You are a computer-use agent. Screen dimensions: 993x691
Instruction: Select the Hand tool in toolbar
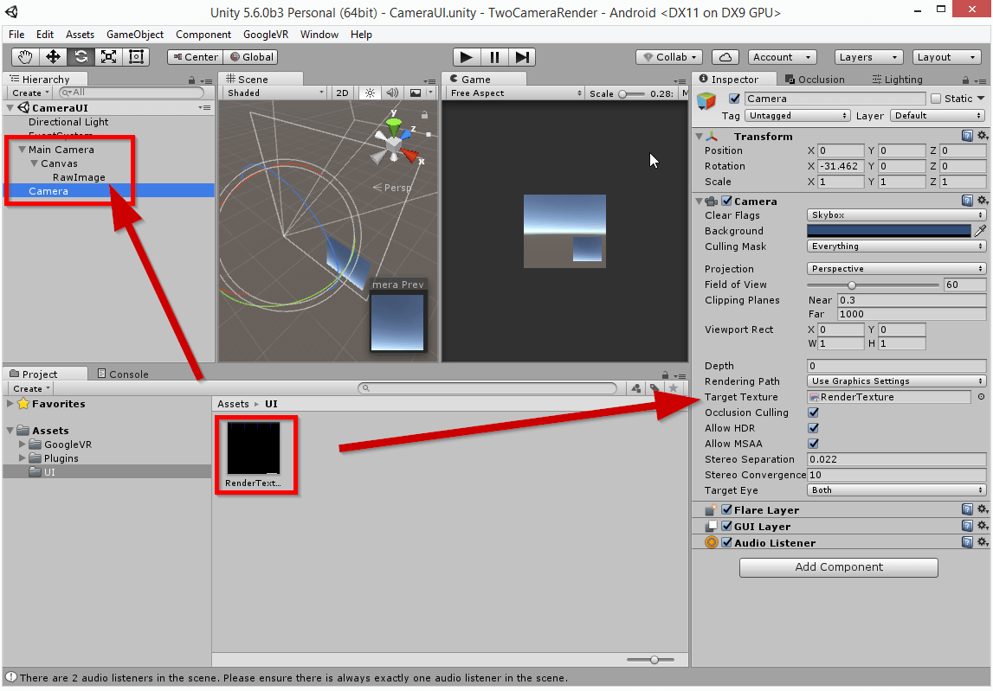(x=25, y=57)
